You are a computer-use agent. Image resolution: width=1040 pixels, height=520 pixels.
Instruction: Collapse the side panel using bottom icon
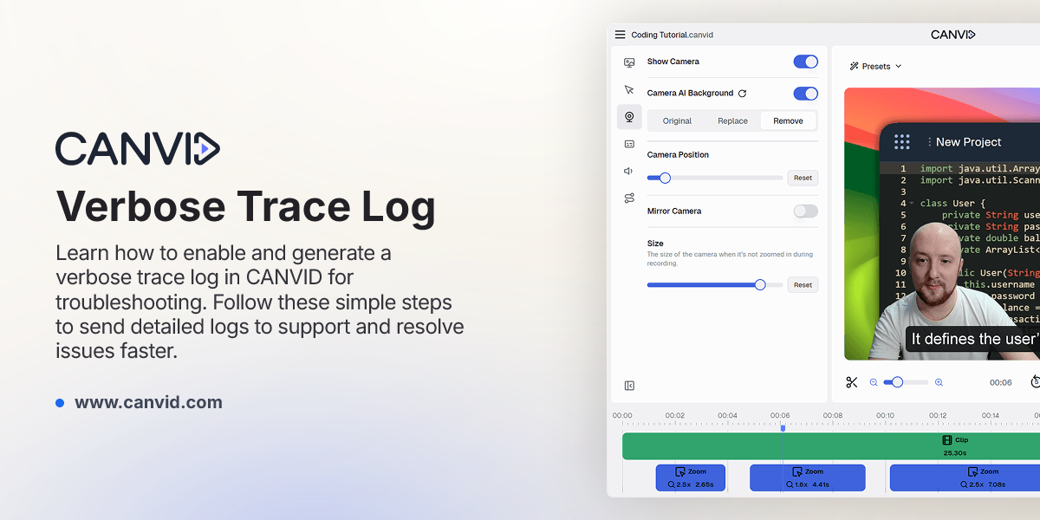click(629, 386)
